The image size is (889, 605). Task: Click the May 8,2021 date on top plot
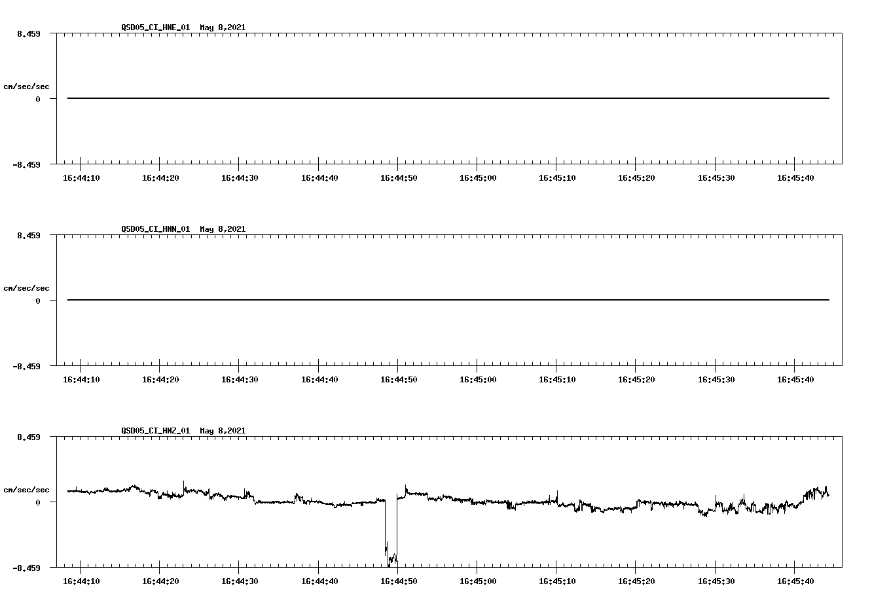(x=223, y=28)
